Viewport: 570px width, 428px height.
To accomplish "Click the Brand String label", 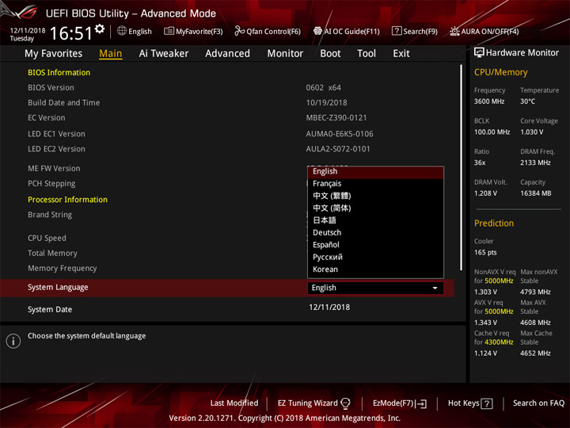I will click(50, 215).
